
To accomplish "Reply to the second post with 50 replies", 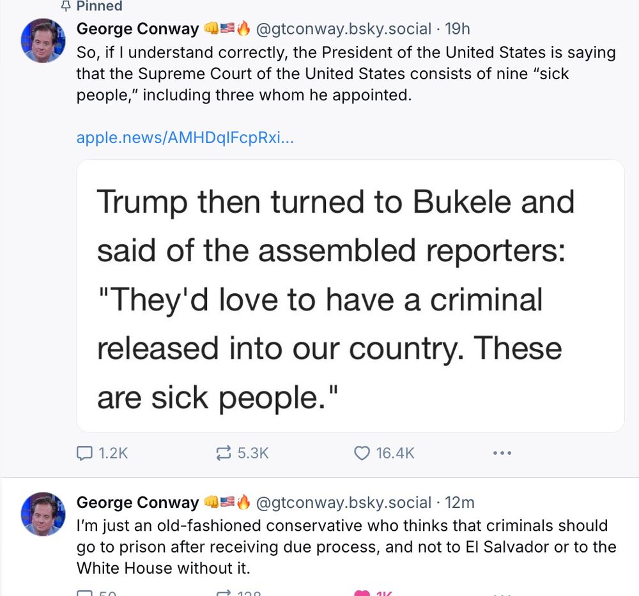I will click(84, 593).
